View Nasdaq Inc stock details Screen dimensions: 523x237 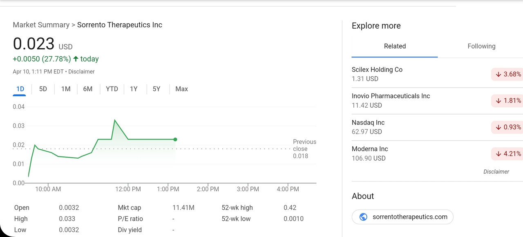tap(368, 123)
